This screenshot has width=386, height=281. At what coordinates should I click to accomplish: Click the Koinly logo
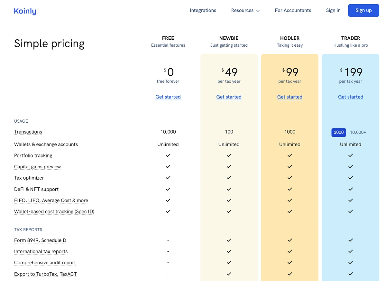point(25,11)
